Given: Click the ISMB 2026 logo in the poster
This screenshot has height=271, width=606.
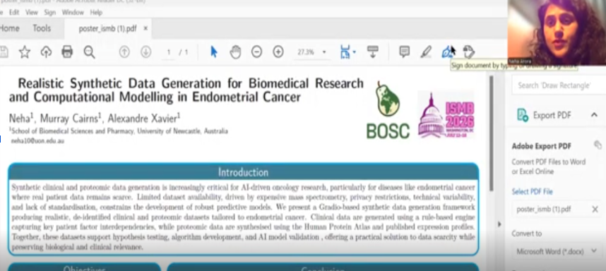Looking at the screenshot, I should [x=446, y=114].
